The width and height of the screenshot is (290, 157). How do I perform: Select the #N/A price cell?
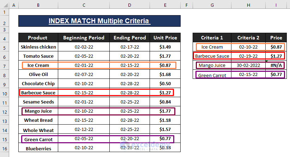pyautogui.click(x=276, y=65)
